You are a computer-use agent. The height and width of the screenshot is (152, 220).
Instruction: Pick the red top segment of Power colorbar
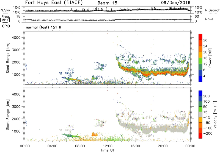pos(200,37)
